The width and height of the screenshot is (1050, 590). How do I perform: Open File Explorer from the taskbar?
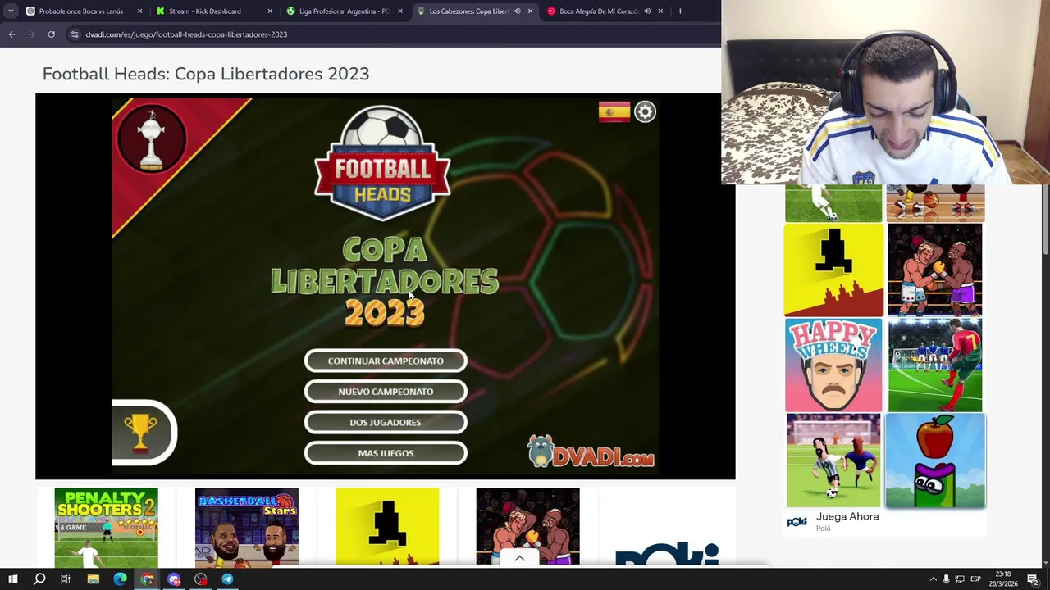[93, 579]
